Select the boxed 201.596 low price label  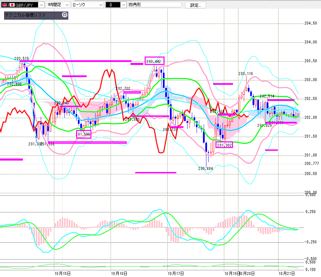[84, 134]
